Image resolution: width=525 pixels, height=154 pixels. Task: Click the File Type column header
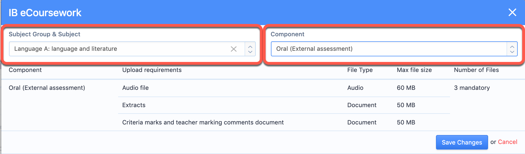tap(360, 70)
